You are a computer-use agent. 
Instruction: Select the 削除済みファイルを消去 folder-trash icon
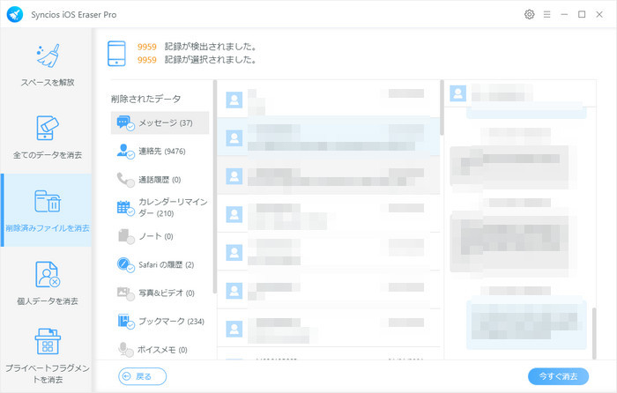(48, 201)
